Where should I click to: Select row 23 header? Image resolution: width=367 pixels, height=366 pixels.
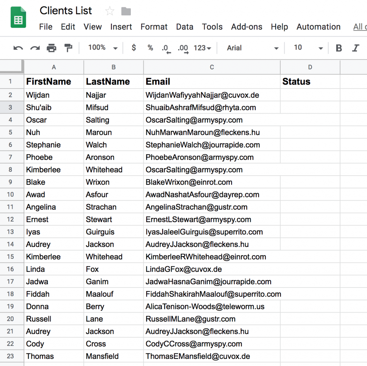coord(12,356)
